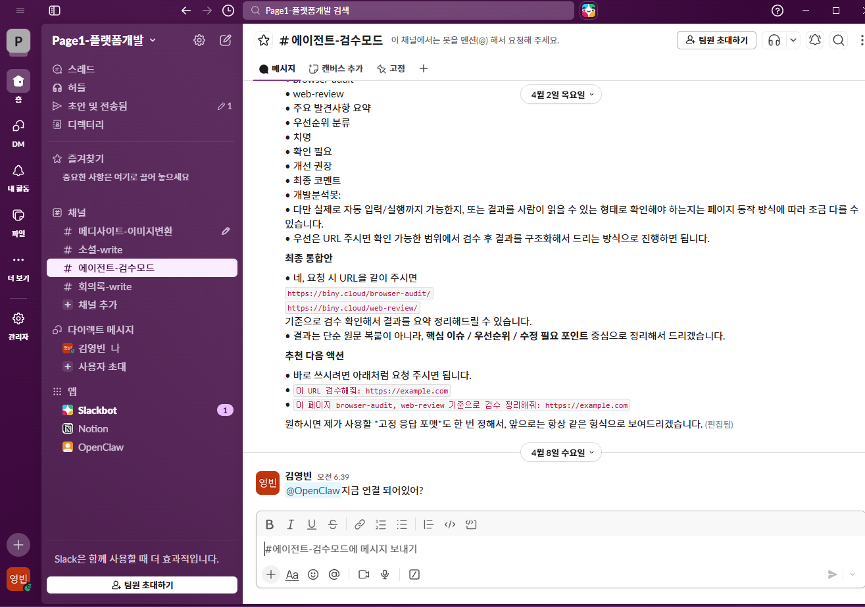This screenshot has width=865, height=608.
Task: Open the emoji picker in the message box
Action: 313,574
